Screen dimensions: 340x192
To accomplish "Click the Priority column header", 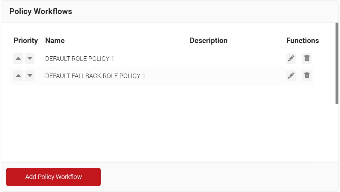I will pyautogui.click(x=26, y=41).
